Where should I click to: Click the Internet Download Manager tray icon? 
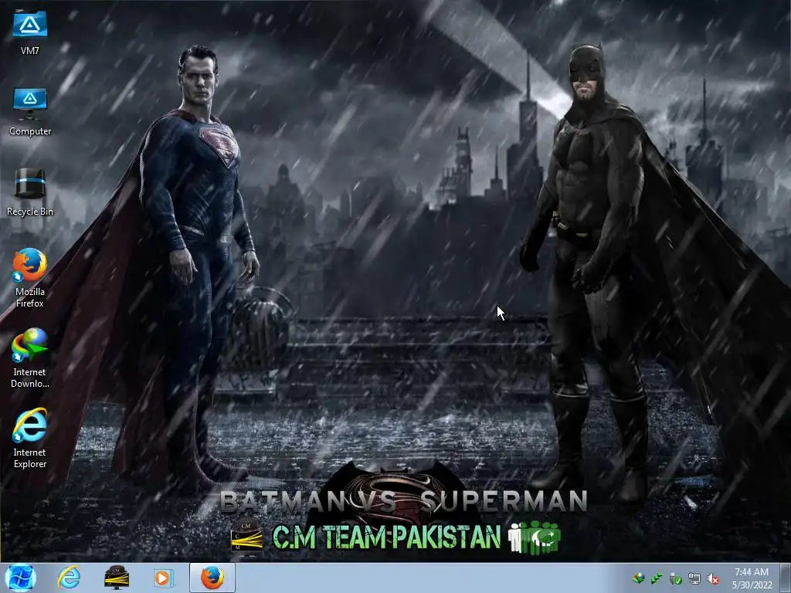coord(639,578)
